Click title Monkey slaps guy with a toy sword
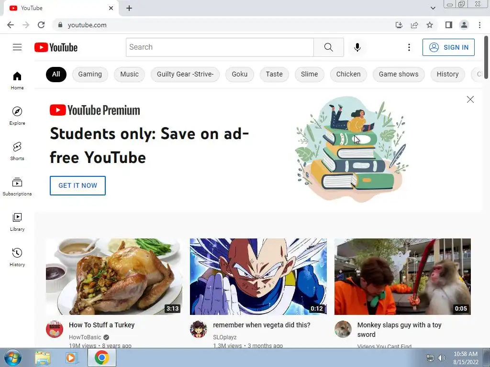Image resolution: width=490 pixels, height=367 pixels. (x=399, y=330)
